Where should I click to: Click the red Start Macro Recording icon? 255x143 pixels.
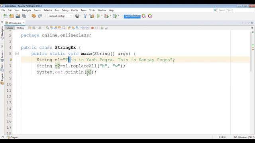pyautogui.click(x=92, y=28)
